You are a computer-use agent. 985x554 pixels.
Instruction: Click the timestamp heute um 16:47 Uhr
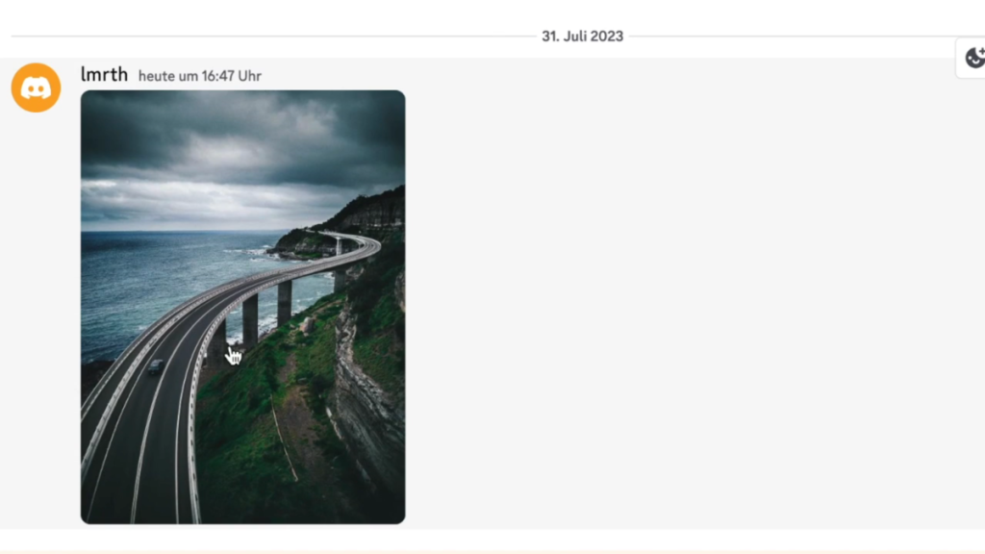pyautogui.click(x=200, y=76)
